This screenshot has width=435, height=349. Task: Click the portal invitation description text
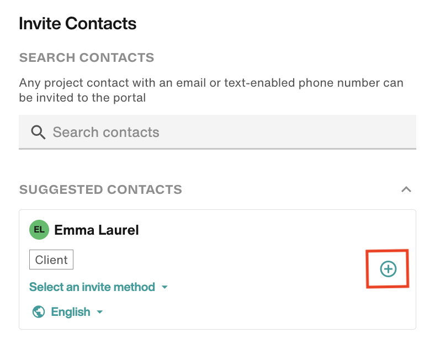click(211, 90)
